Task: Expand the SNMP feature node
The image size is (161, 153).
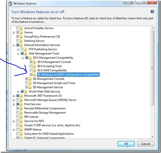Action: pyautogui.click(x=14, y=130)
